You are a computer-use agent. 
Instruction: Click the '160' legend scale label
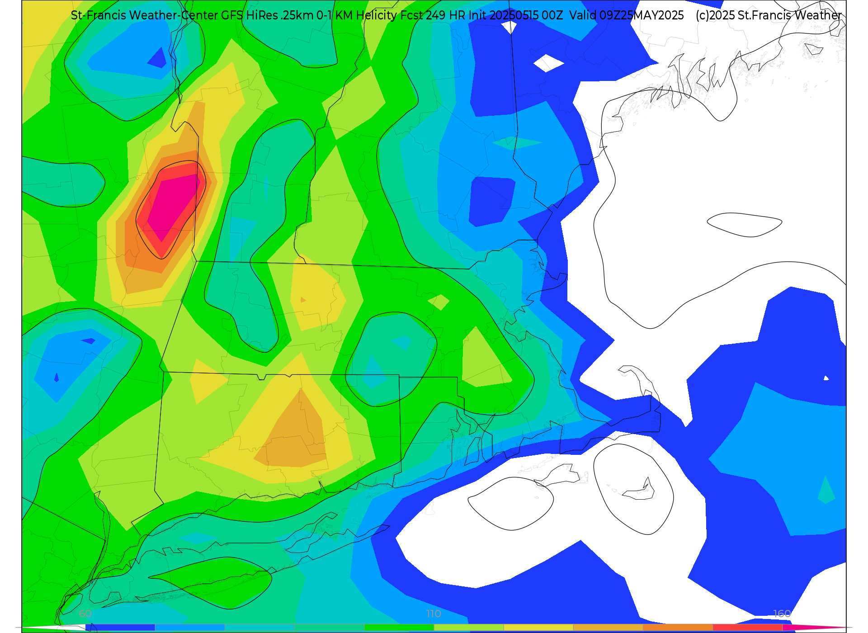(782, 614)
